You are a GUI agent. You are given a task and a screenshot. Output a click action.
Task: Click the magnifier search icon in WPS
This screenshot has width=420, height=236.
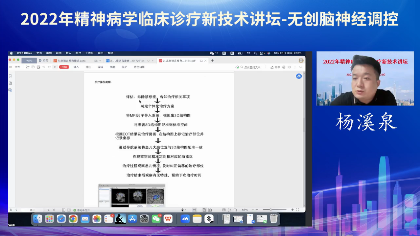pos(242,67)
